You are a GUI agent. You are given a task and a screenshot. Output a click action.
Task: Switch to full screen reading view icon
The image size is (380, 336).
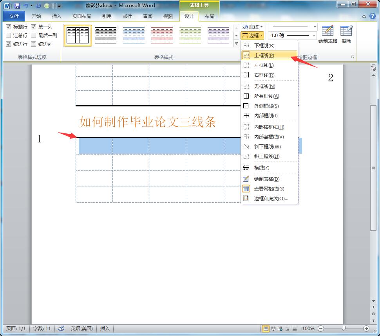pos(273,329)
